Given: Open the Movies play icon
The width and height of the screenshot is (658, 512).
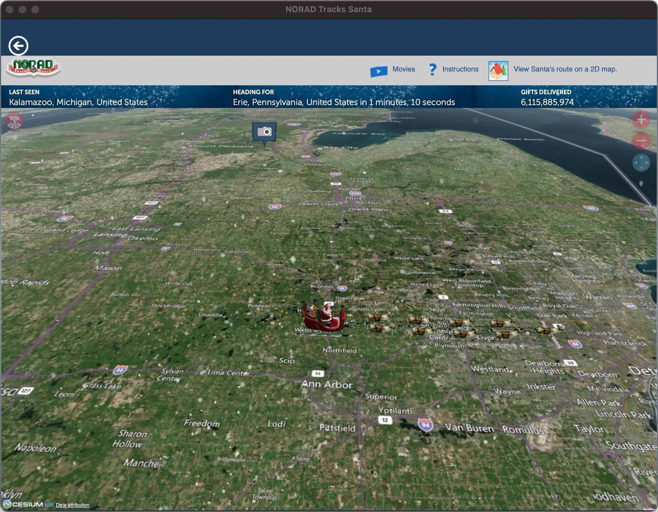Looking at the screenshot, I should click(x=378, y=71).
